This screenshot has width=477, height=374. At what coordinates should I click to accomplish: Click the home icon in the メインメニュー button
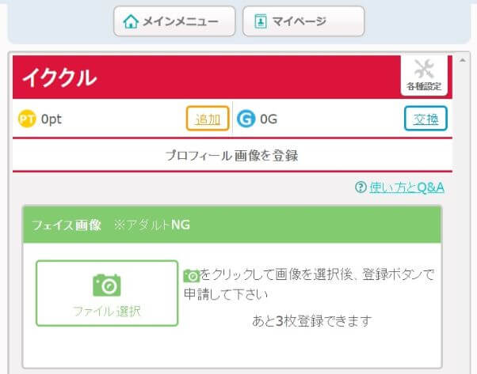pos(131,21)
